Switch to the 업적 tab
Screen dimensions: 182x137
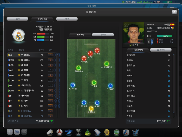67,19
